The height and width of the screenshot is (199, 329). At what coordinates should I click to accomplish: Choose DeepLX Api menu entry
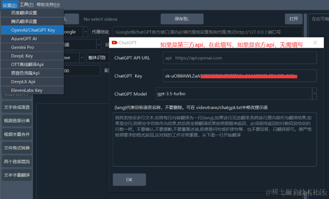tap(32, 82)
